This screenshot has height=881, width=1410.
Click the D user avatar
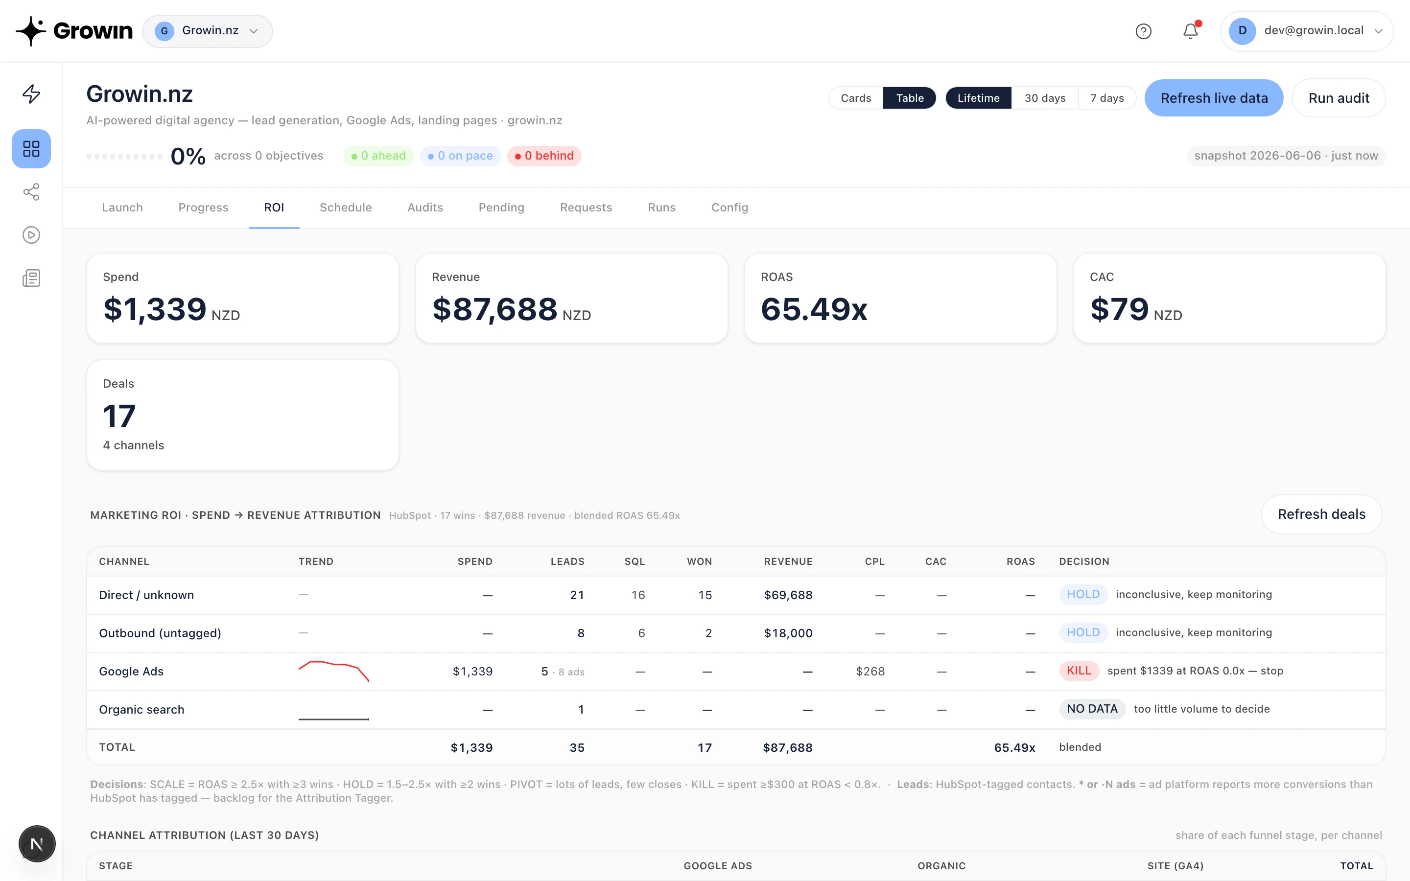pyautogui.click(x=1242, y=31)
